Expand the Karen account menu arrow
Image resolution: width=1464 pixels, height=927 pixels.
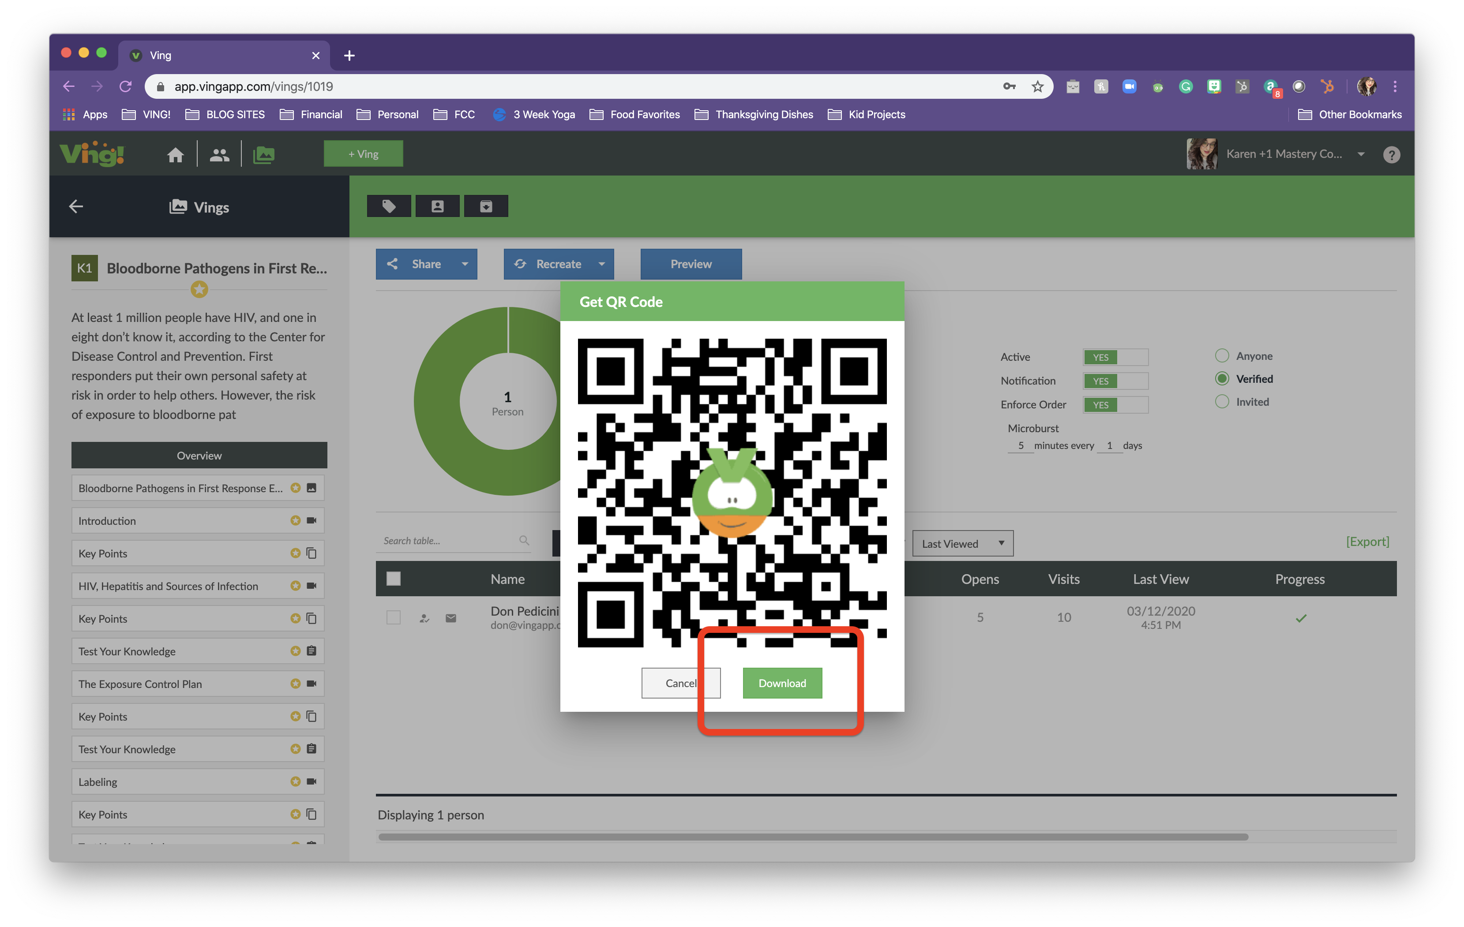tap(1361, 154)
